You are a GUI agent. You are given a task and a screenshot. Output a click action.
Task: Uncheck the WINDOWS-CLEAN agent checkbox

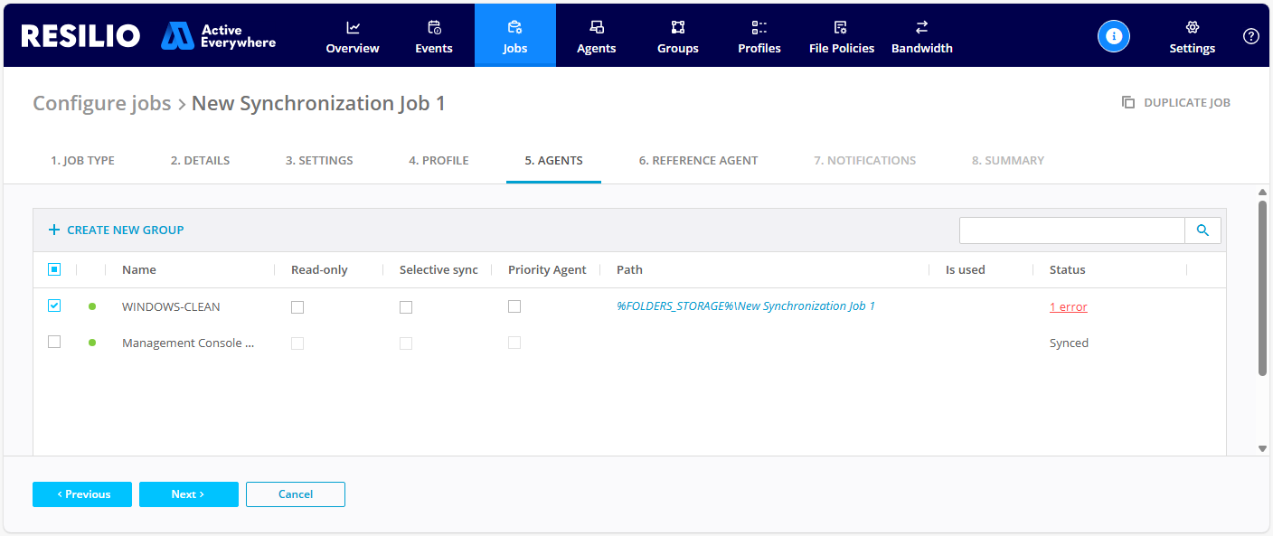(54, 306)
